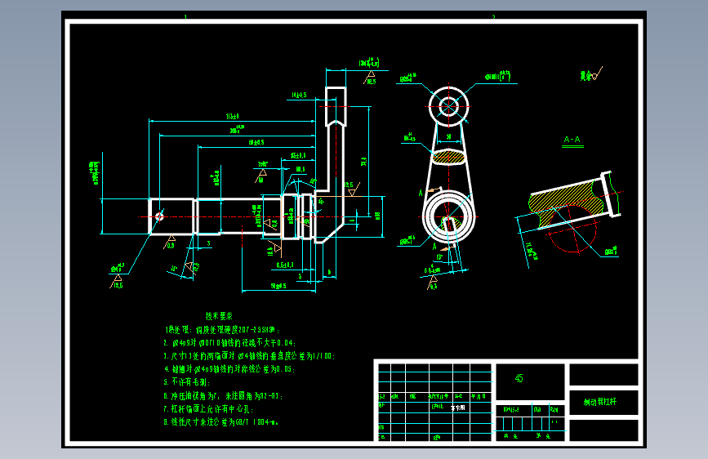This screenshot has width=708, height=459.
Task: Select the yellow hatched oval cross-section on lever arm
Action: click(448, 157)
